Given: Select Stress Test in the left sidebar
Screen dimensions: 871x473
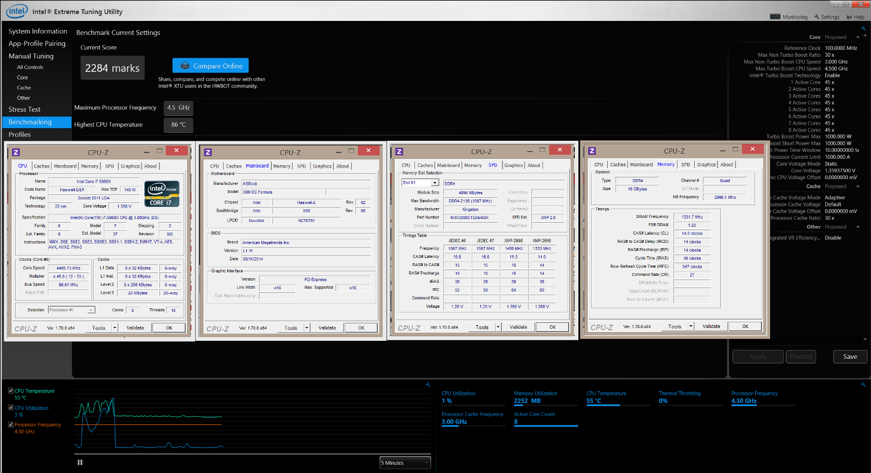Looking at the screenshot, I should (x=24, y=110).
